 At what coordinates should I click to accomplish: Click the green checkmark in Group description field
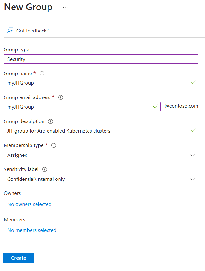[x=192, y=130]
